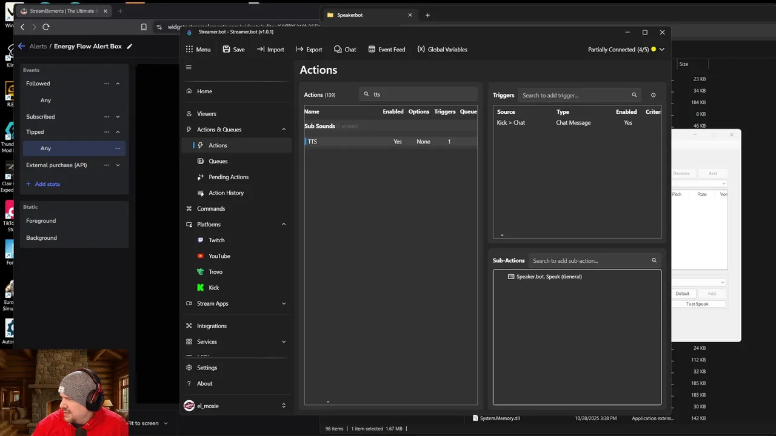This screenshot has height=436, width=776.
Task: Click the Default button in background dialog
Action: click(683, 294)
